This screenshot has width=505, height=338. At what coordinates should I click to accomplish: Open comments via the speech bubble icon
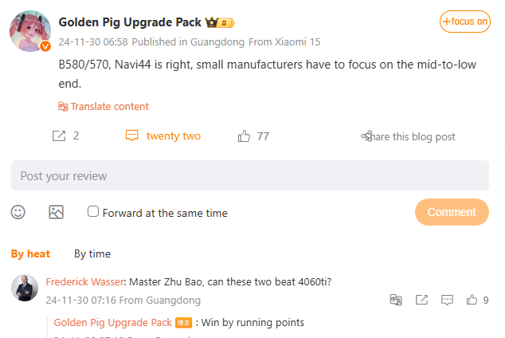tap(132, 136)
